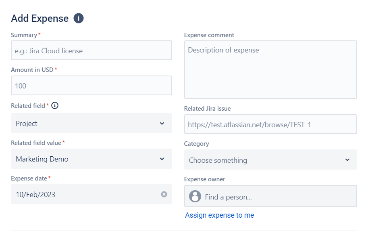
Task: Click the chevron arrow on the Project selector
Action: (x=162, y=124)
